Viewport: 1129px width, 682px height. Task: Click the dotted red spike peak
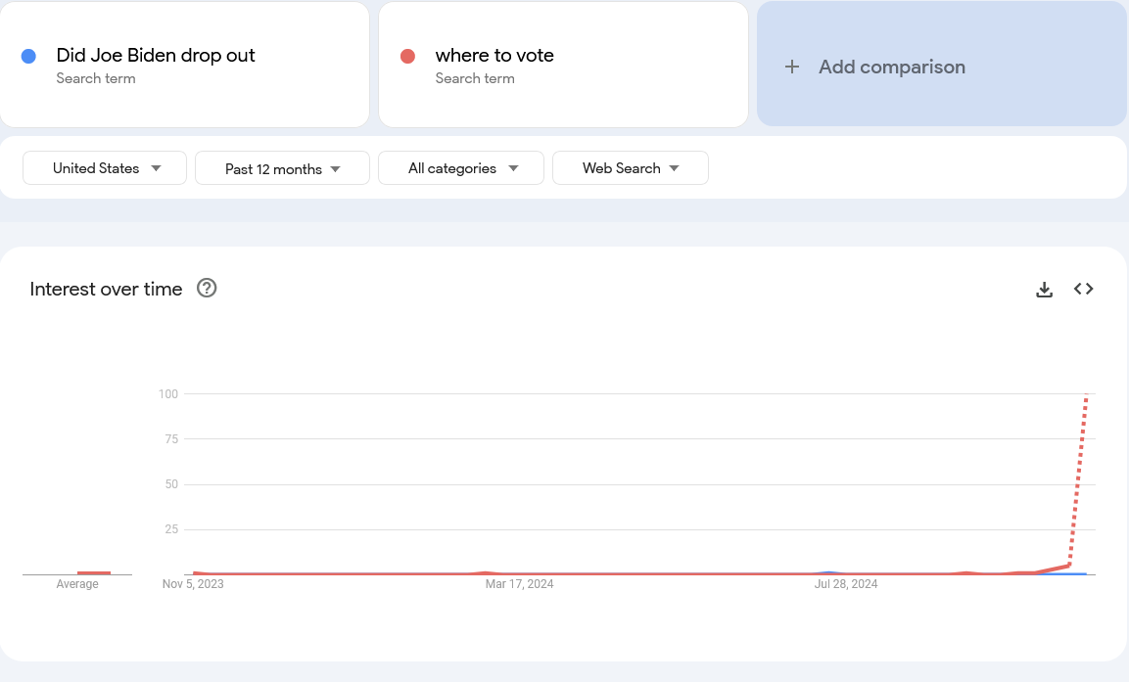[x=1086, y=395]
